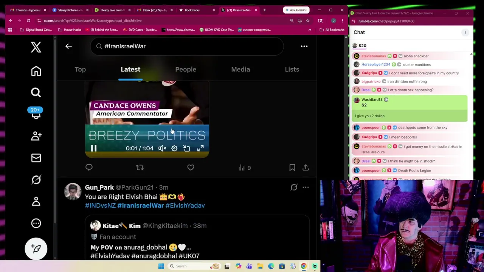Image resolution: width=484 pixels, height=272 pixels.
Task: Open Windows Start menu
Action: point(161,266)
